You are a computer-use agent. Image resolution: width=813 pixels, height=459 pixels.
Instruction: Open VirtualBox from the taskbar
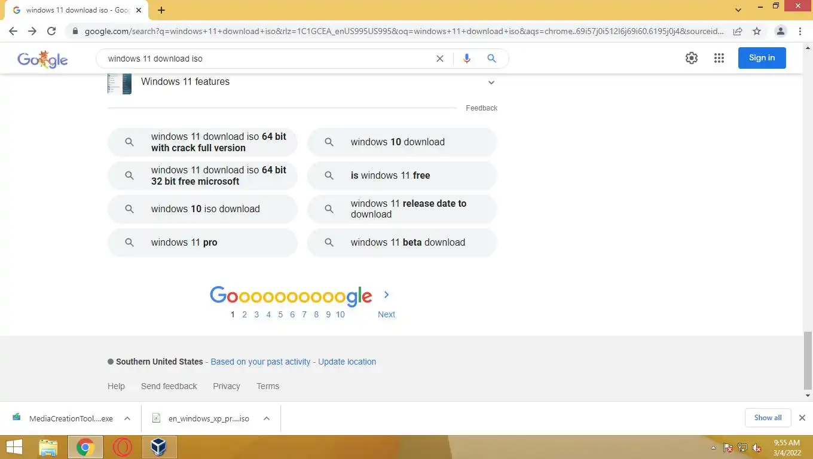pos(159,447)
